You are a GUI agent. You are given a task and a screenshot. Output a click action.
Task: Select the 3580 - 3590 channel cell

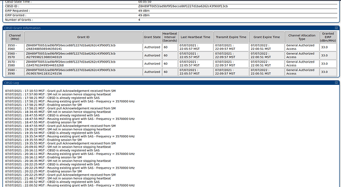pos(15,72)
